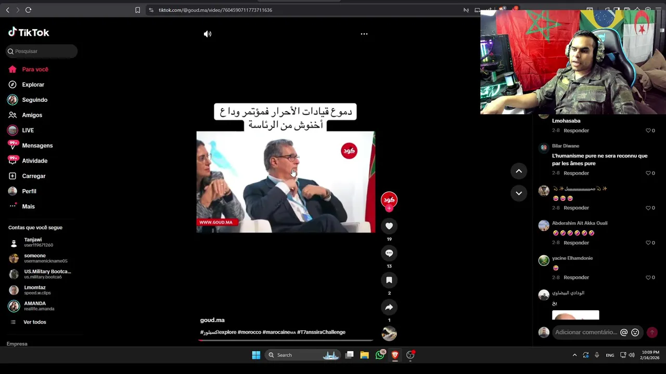Like the video with the heart icon
This screenshot has width=666, height=374.
tap(389, 226)
